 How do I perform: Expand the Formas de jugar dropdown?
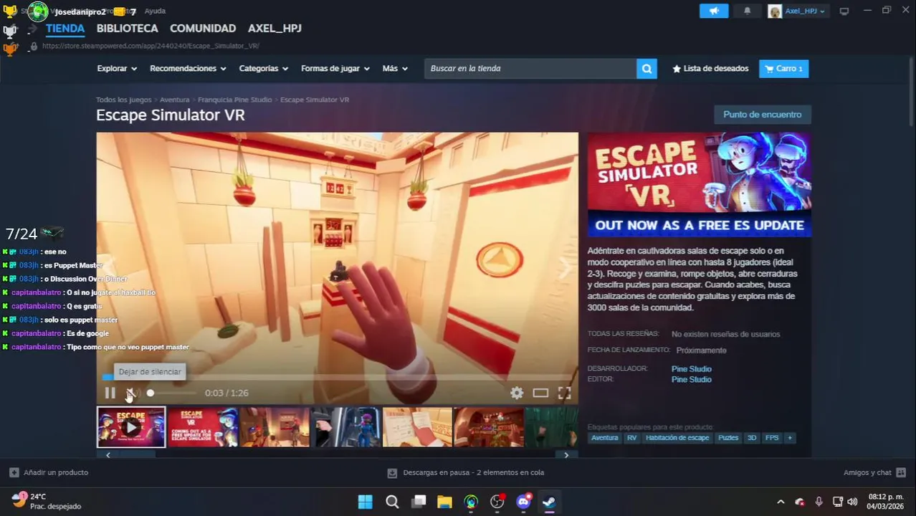(x=335, y=69)
